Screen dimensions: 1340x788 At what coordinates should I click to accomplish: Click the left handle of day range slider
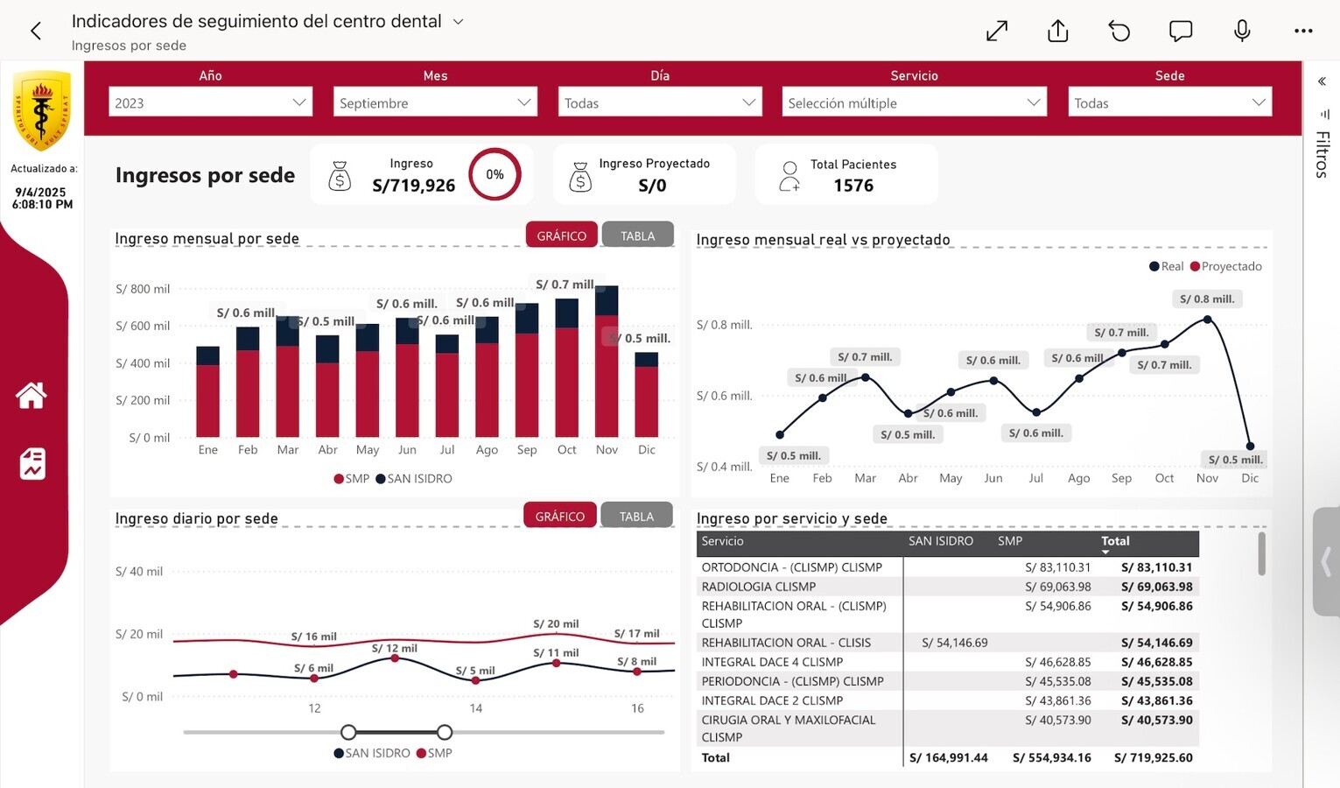click(348, 732)
